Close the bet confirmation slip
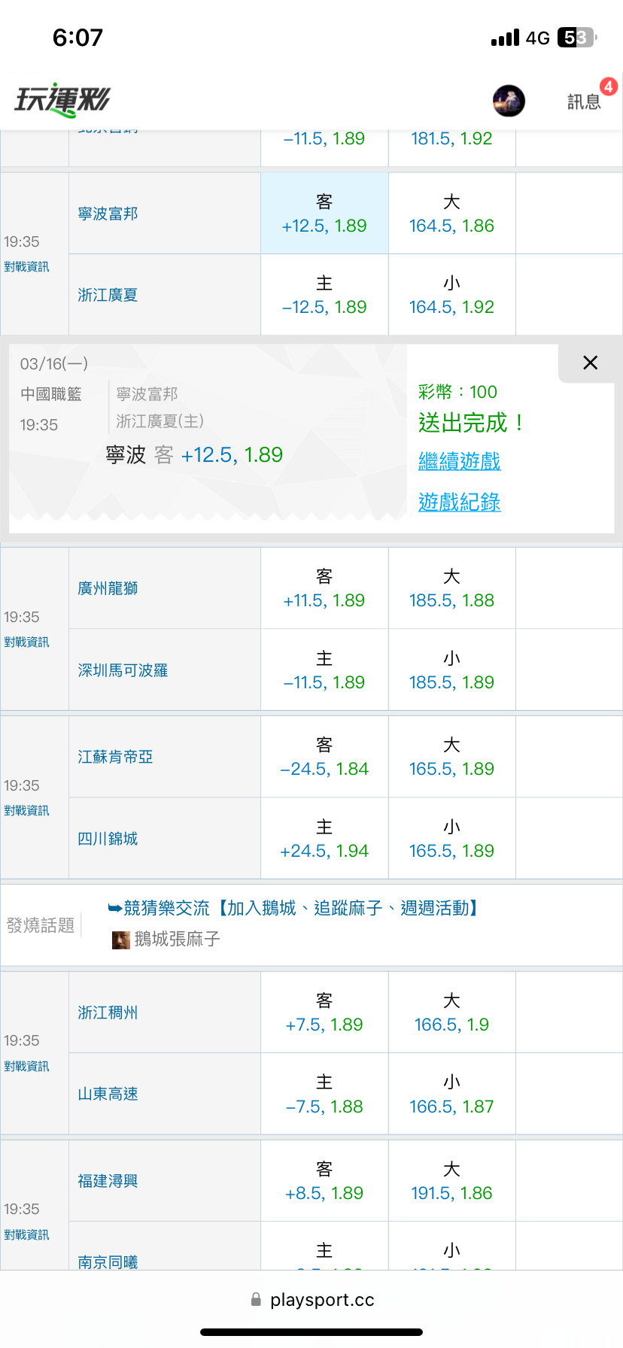The height and width of the screenshot is (1348, 623). pyautogui.click(x=591, y=363)
